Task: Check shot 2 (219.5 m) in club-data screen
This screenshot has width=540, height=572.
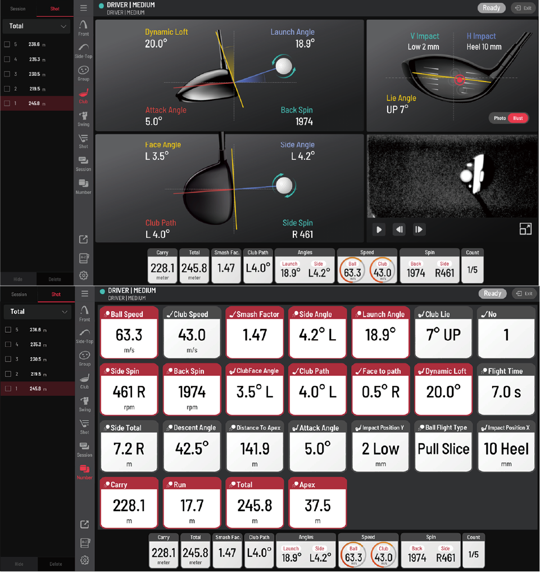Action: [7, 89]
